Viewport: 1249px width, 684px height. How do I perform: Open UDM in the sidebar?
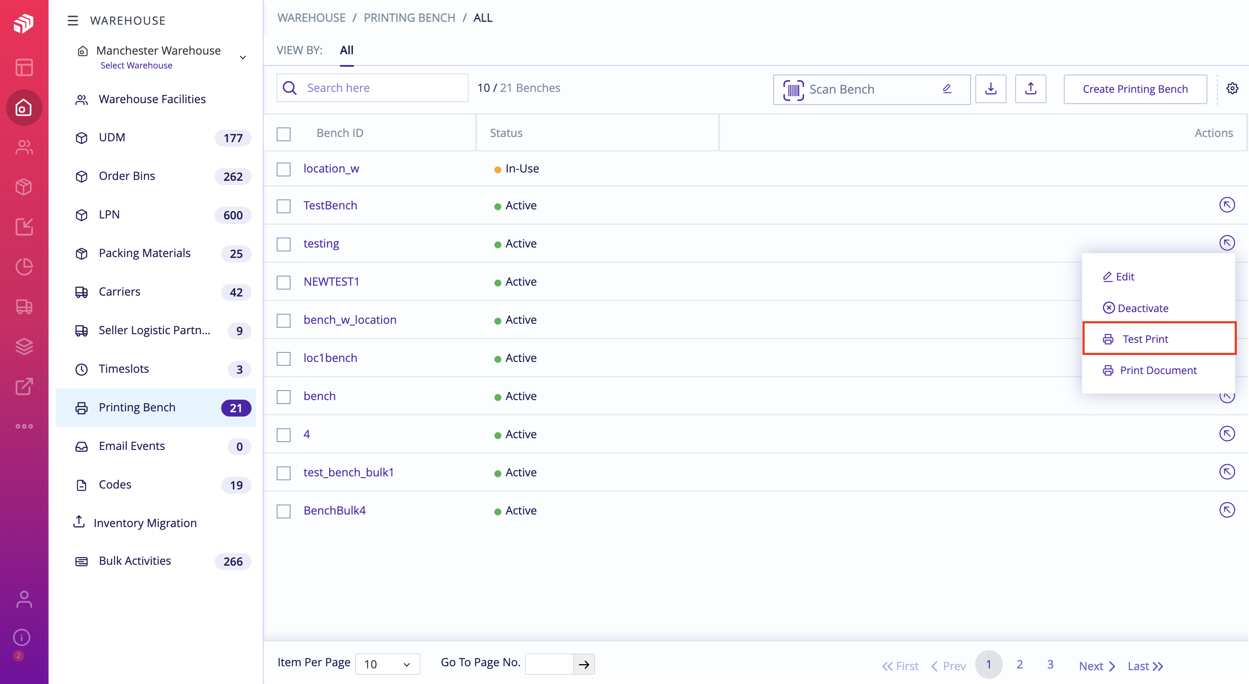tap(156, 138)
